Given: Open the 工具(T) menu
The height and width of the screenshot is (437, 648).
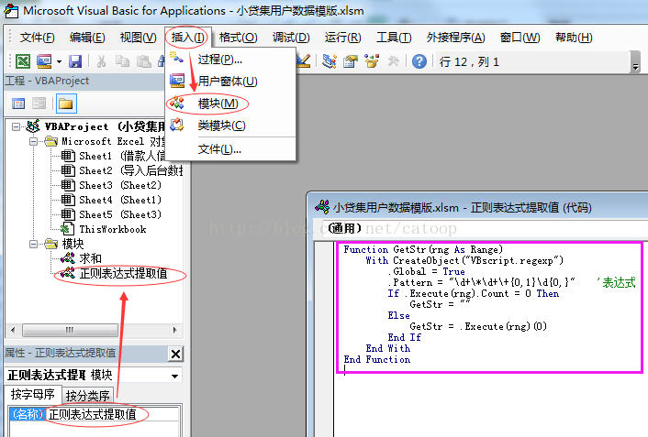Looking at the screenshot, I should click(394, 38).
